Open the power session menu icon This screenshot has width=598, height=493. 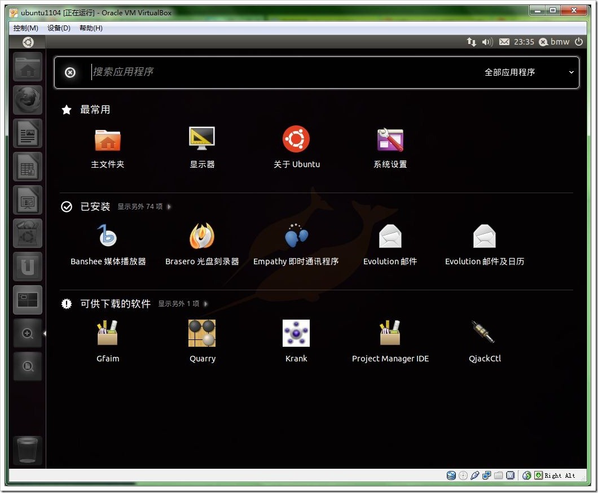click(579, 42)
